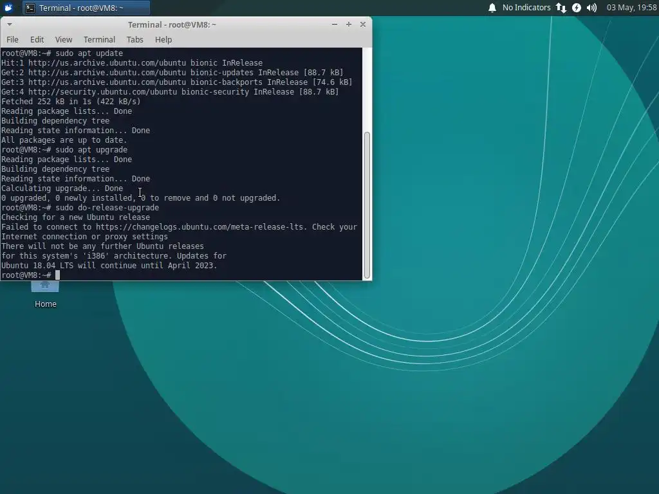
Task: Open the terminal window menu arrow
Action: tap(9, 24)
